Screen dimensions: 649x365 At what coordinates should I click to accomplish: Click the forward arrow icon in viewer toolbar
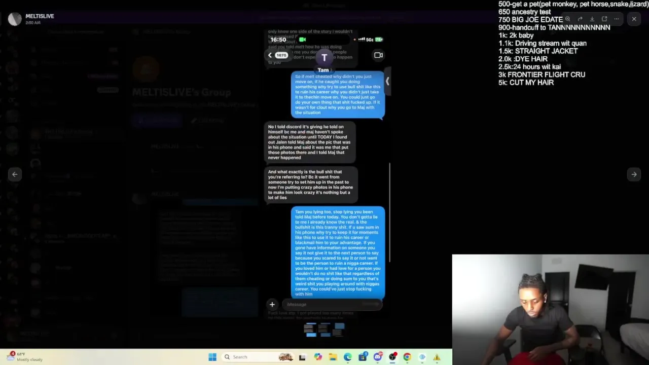click(580, 19)
